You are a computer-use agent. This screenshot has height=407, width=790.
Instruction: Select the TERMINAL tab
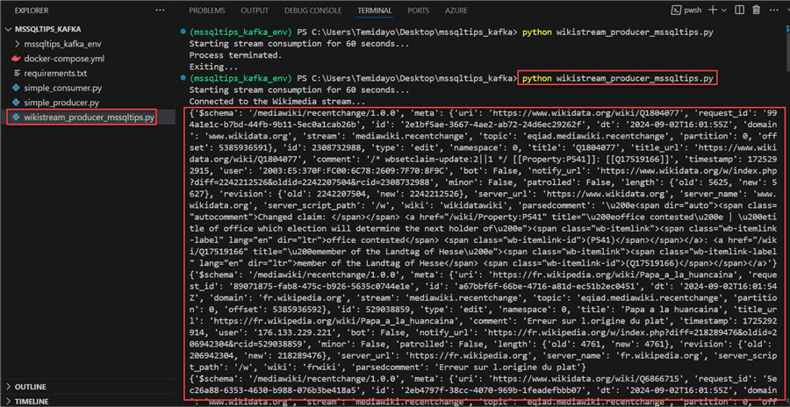click(x=374, y=10)
